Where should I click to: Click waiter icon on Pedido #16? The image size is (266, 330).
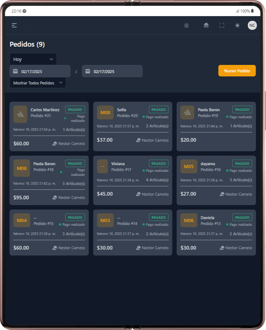(222, 194)
